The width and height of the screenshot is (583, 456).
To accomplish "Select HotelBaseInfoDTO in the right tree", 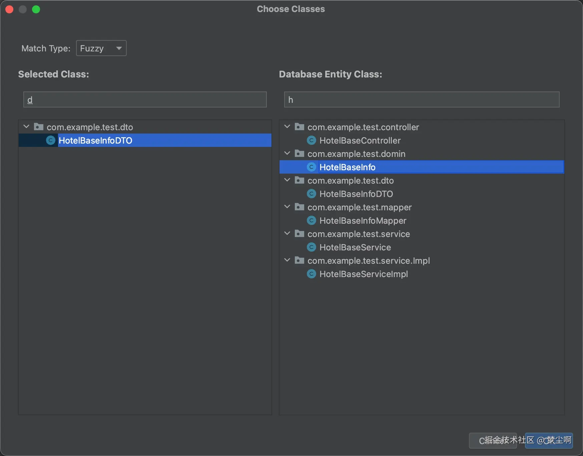I will 356,194.
